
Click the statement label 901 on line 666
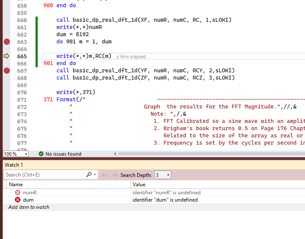pyautogui.click(x=48, y=63)
